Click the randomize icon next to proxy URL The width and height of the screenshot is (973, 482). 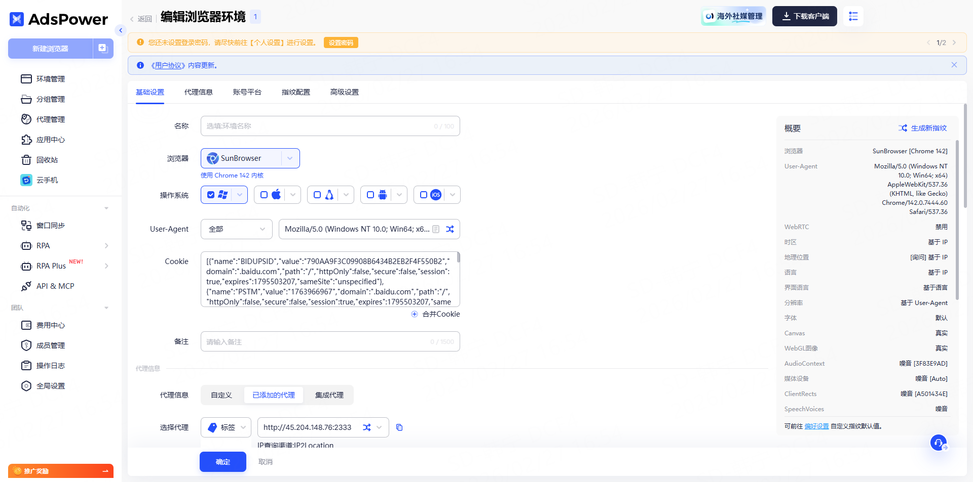pyautogui.click(x=367, y=427)
